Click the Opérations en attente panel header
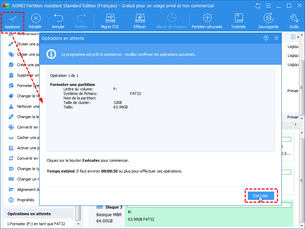 coord(39,214)
